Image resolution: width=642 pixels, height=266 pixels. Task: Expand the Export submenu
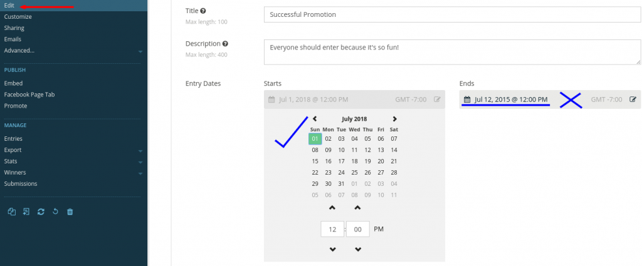tap(140, 151)
